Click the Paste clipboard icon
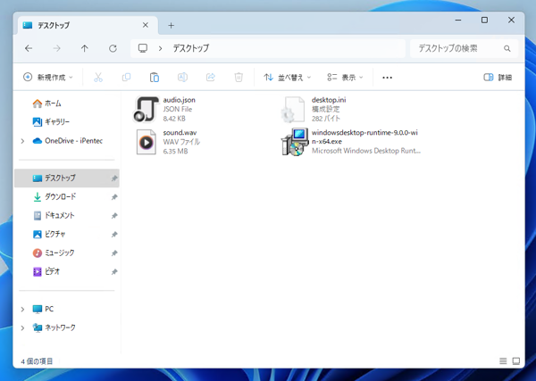Image resolution: width=536 pixels, height=381 pixels. [x=155, y=78]
